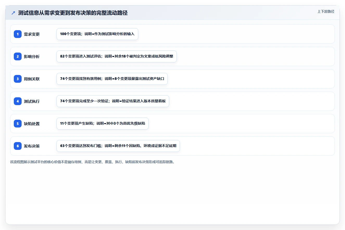Open the 100个变更项 description box
Image resolution: width=345 pixels, height=230 pixels.
(97, 34)
